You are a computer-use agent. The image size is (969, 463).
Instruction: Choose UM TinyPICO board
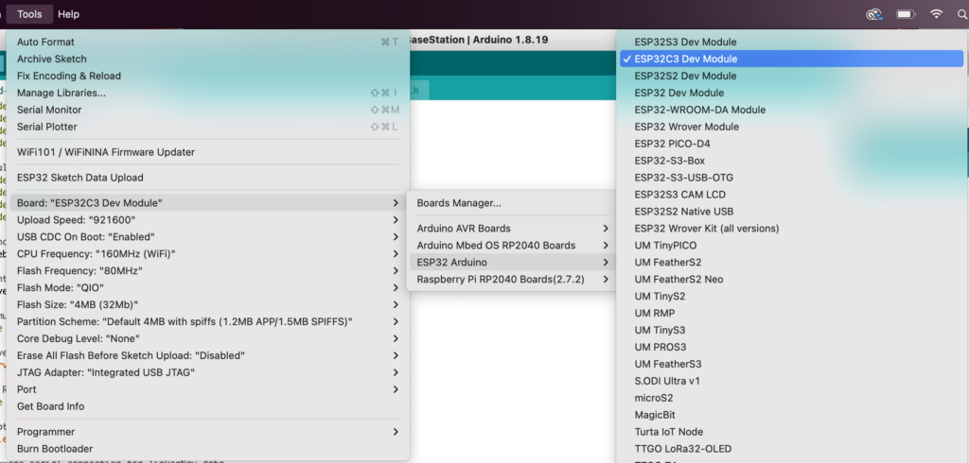[x=792, y=245]
